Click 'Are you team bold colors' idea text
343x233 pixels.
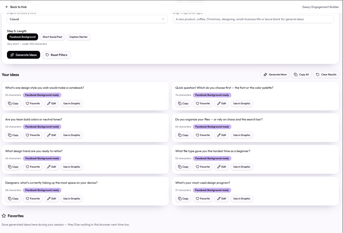[x=34, y=119]
